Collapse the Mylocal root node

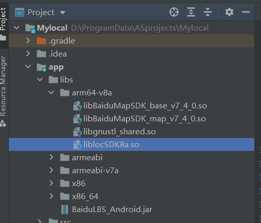(x=17, y=27)
